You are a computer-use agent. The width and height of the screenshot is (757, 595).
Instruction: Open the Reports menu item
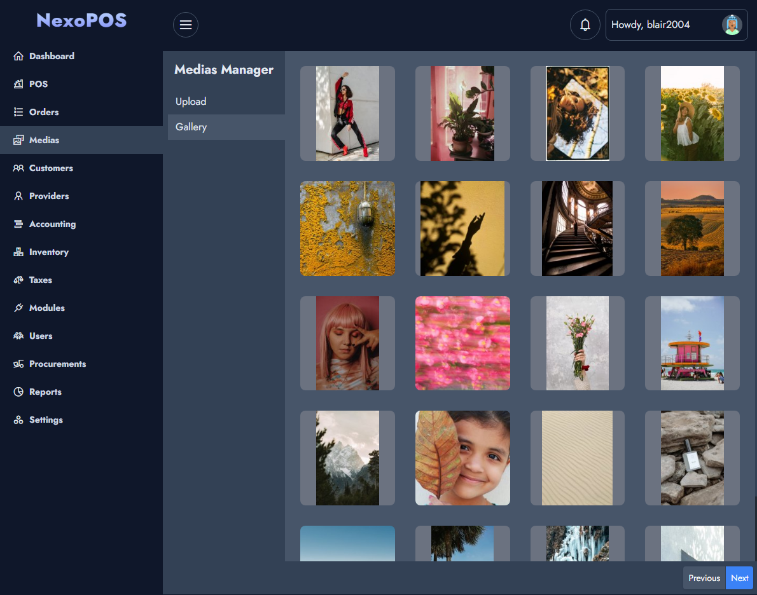click(x=81, y=392)
